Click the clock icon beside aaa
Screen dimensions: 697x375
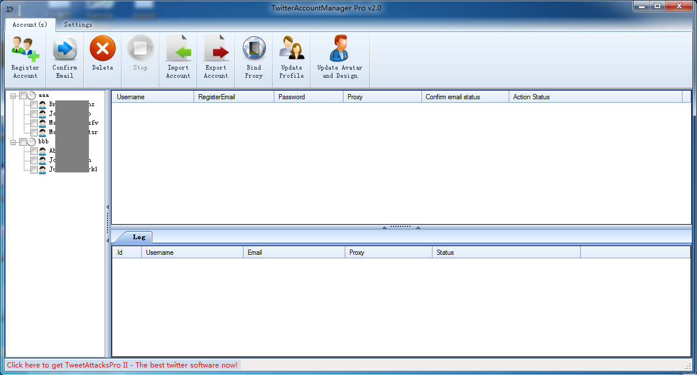pyautogui.click(x=31, y=95)
